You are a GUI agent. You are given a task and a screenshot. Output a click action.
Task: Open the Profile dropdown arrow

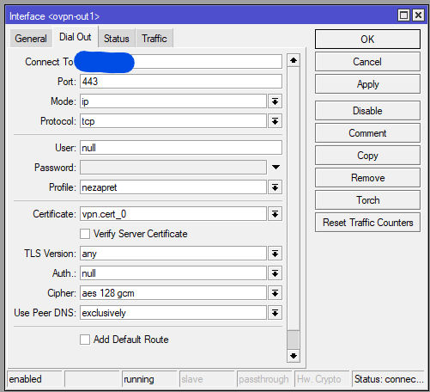[275, 187]
